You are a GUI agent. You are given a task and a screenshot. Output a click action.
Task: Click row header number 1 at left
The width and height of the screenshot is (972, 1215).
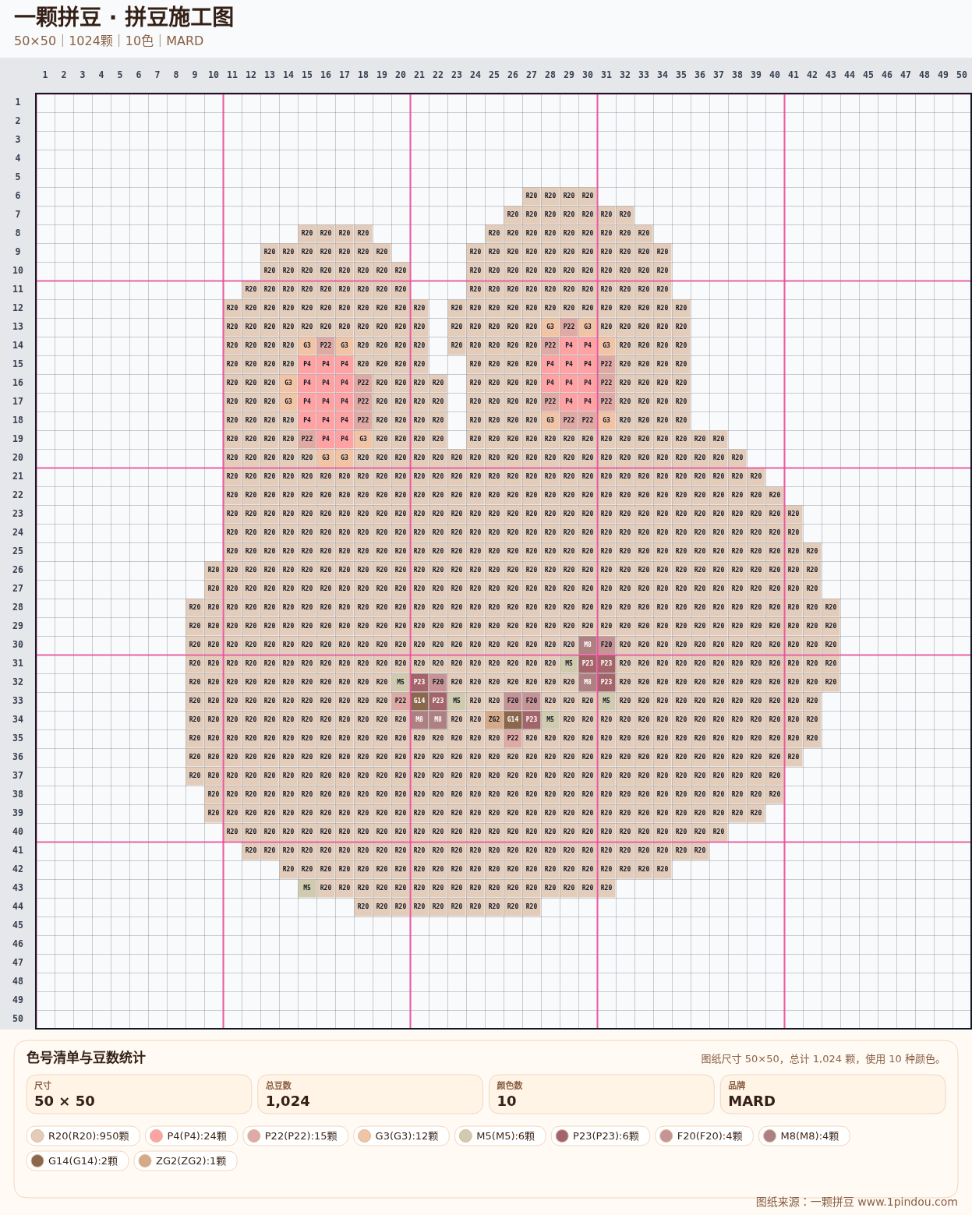[x=18, y=102]
